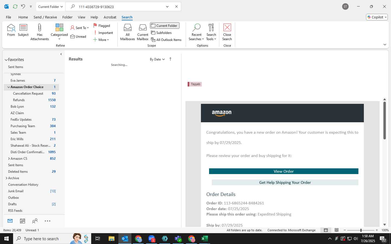391x244 pixels.
Task: Collapse Amazon Order Choice folder
Action: click(x=9, y=87)
